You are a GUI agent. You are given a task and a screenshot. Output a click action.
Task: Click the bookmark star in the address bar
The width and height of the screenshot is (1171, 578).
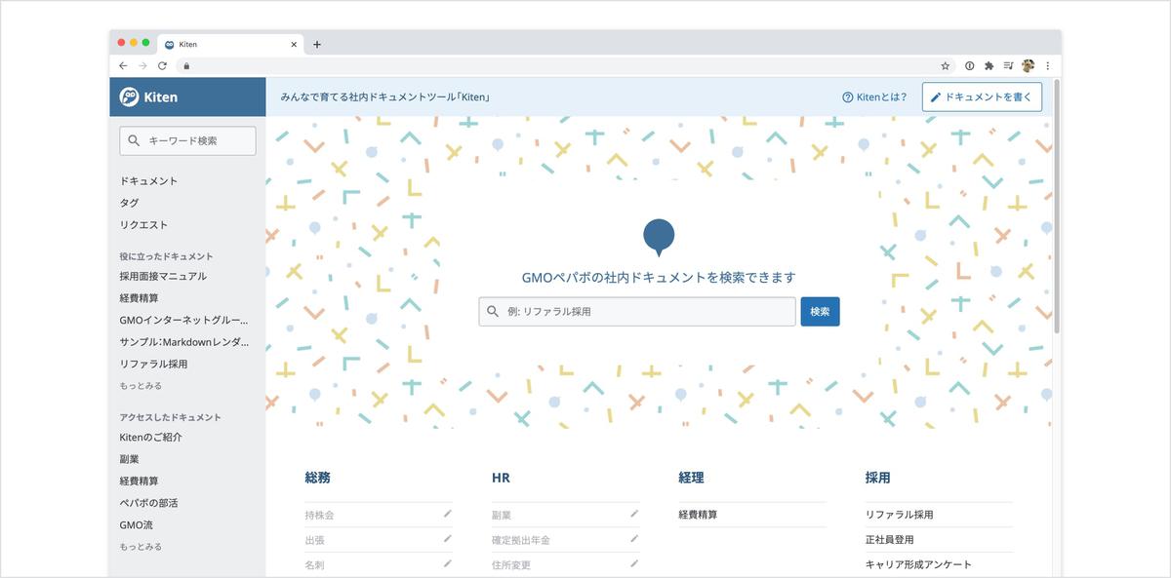pos(944,65)
